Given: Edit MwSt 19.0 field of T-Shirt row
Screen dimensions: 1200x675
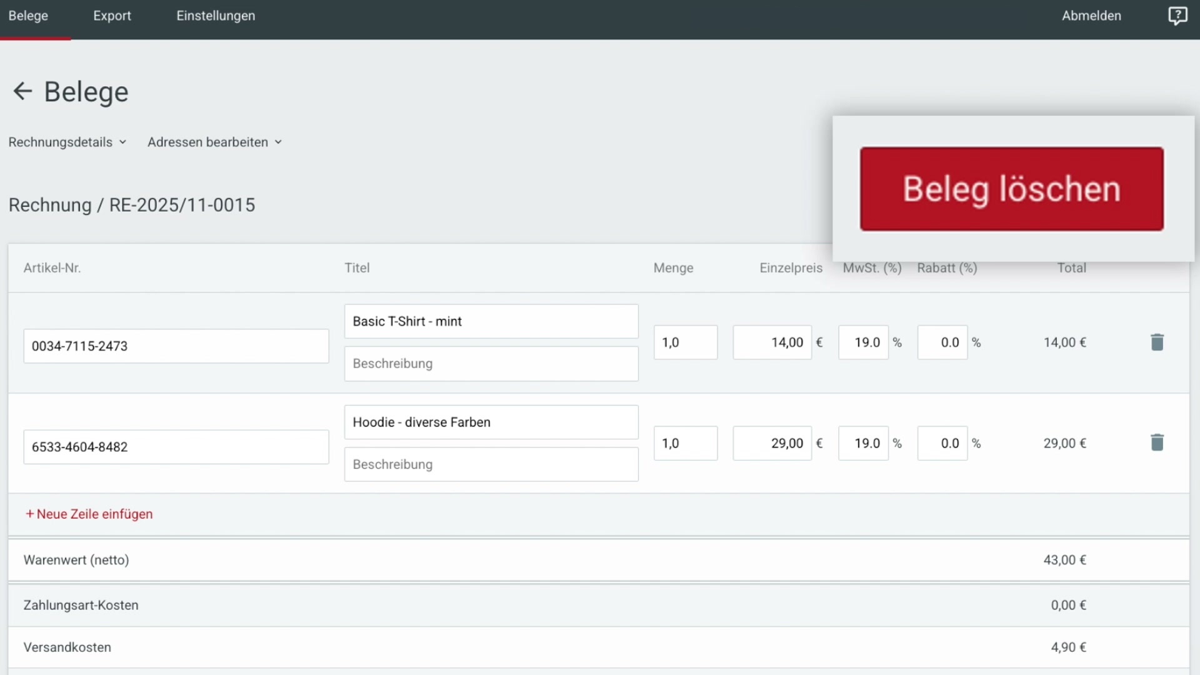Looking at the screenshot, I should click(x=863, y=342).
